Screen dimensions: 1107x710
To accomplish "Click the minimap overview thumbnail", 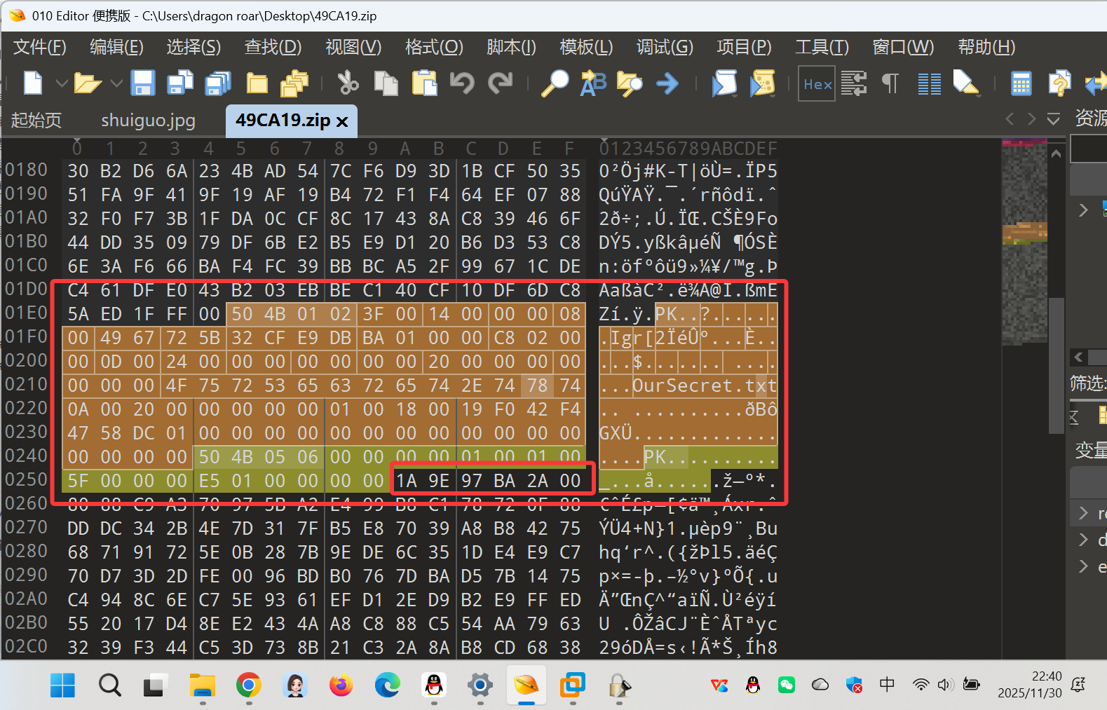I will (1024, 243).
